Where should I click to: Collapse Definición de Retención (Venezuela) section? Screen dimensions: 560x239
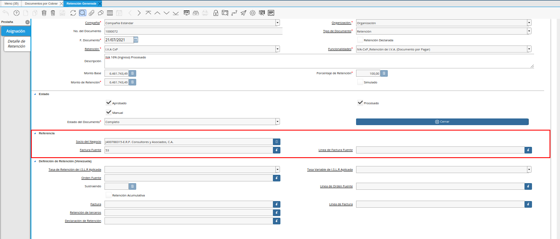click(x=35, y=161)
